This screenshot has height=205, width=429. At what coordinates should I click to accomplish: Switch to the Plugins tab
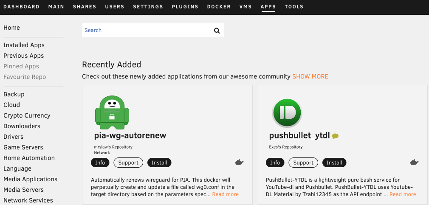click(185, 7)
